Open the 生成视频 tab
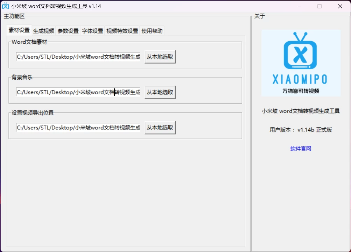This screenshot has width=351, height=252. (44, 31)
